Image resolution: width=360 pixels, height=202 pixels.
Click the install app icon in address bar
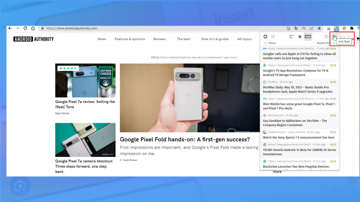(x=289, y=28)
